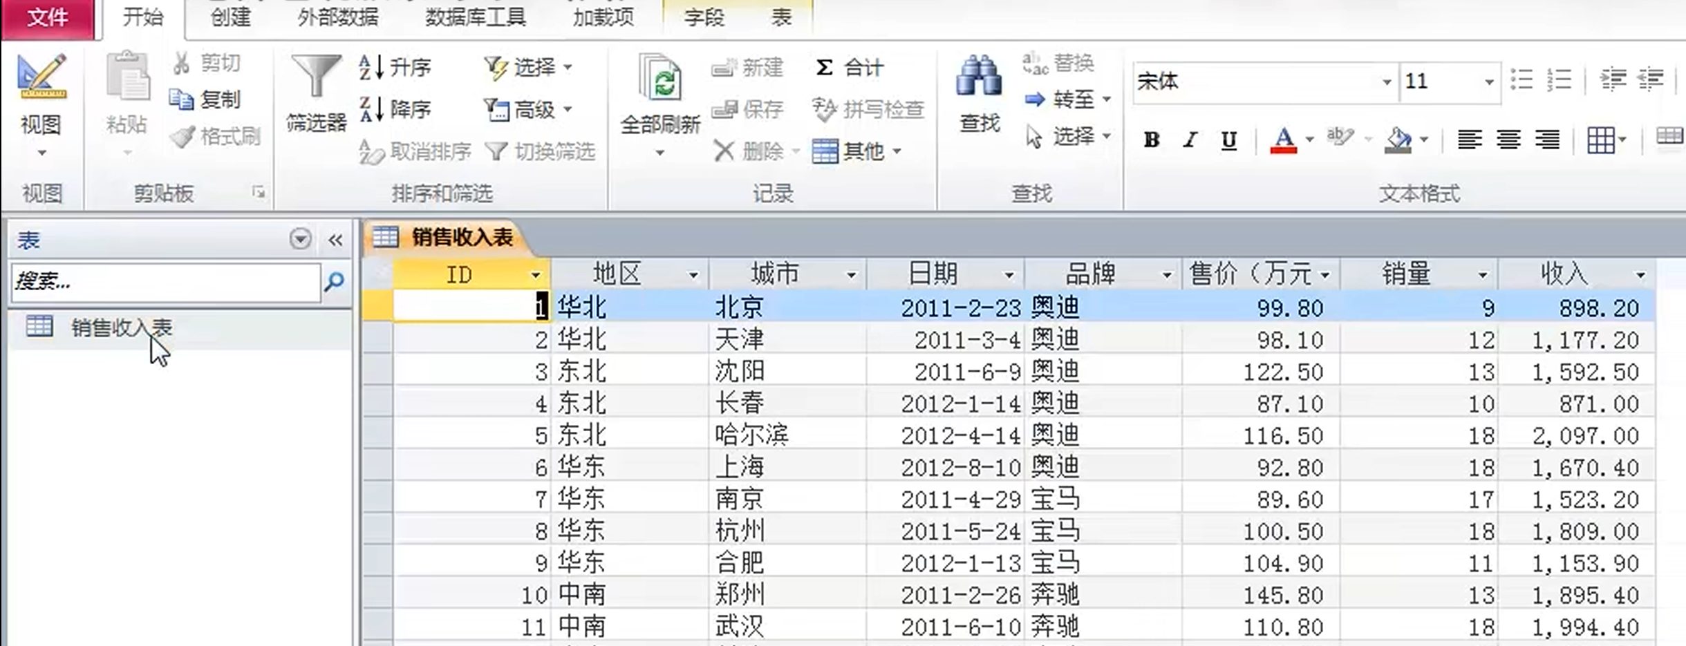1686x646 pixels.
Task: Click the background fill color bucket
Action: tap(1398, 140)
